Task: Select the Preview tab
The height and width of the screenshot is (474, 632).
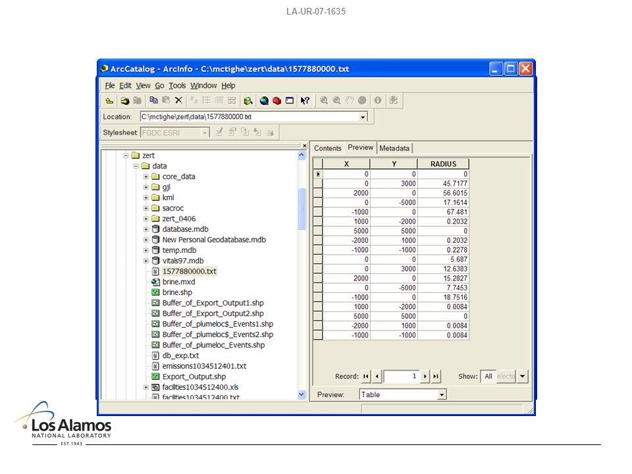Action: 360,147
